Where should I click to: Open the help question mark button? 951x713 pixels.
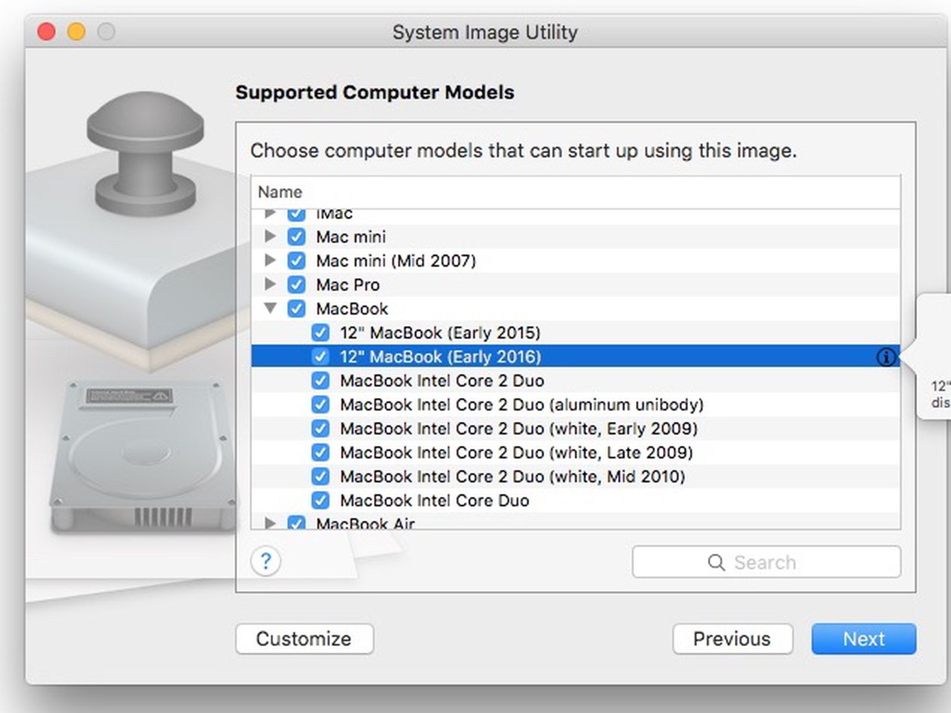tap(266, 561)
